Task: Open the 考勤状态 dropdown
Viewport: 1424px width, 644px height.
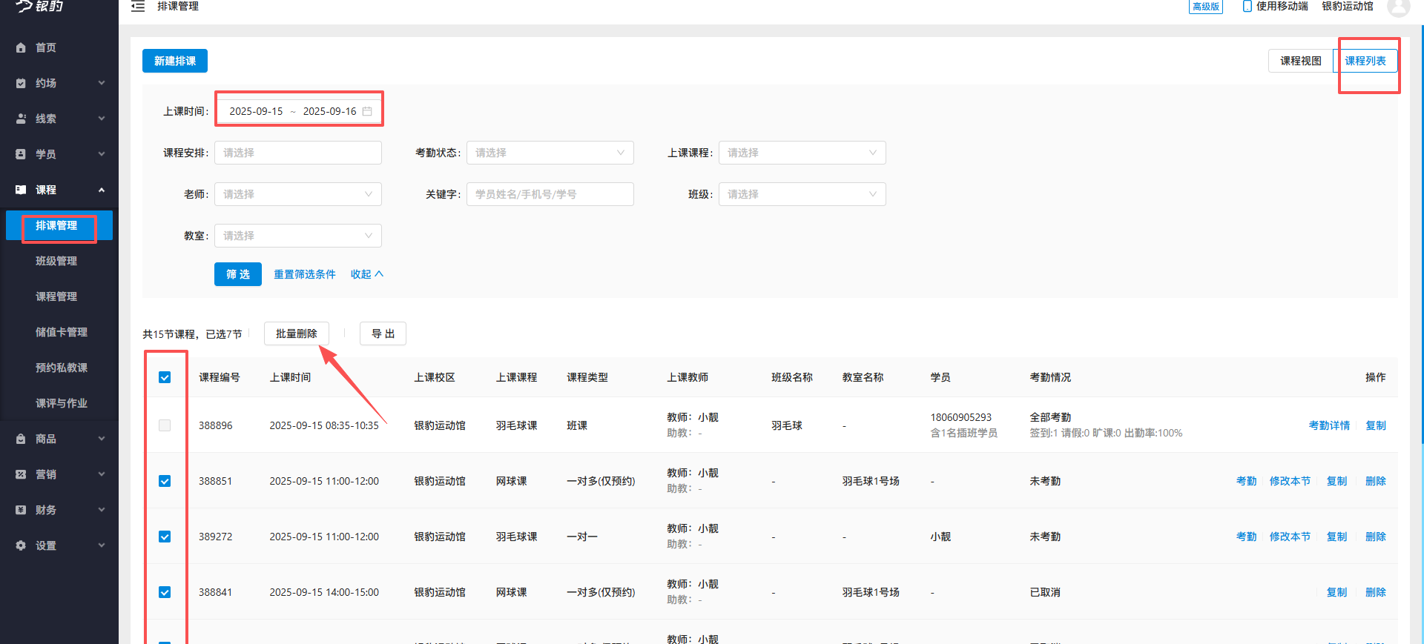Action: [x=550, y=153]
